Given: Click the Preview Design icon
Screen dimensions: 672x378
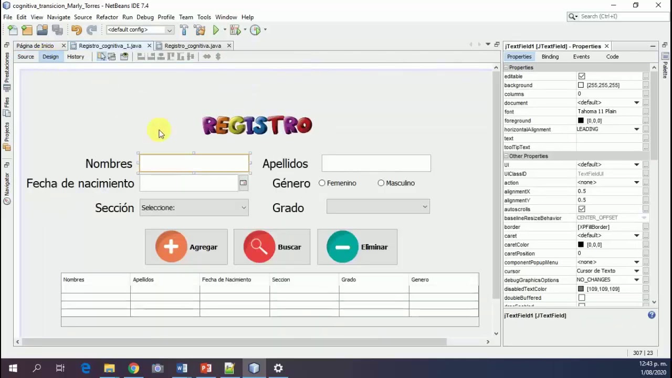Looking at the screenshot, I should (x=124, y=56).
